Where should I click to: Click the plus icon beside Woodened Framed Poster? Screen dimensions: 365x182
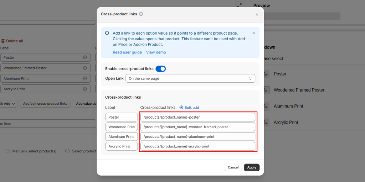tap(85, 68)
